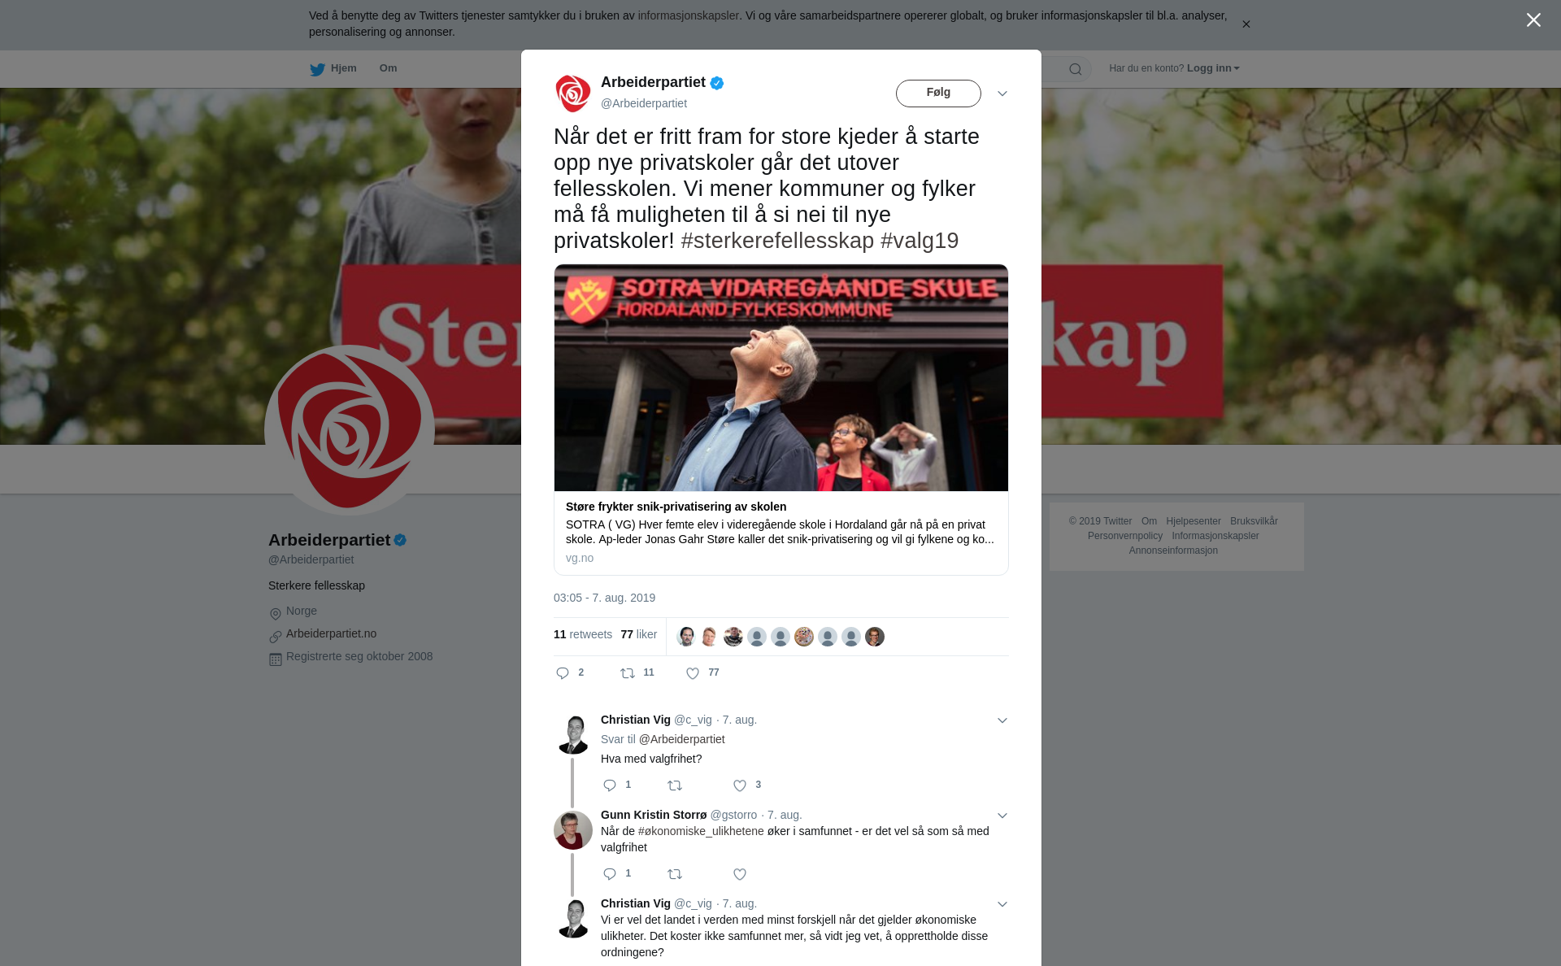Viewport: 1561px width, 966px height.
Task: Click the search magnifier icon
Action: (1076, 69)
